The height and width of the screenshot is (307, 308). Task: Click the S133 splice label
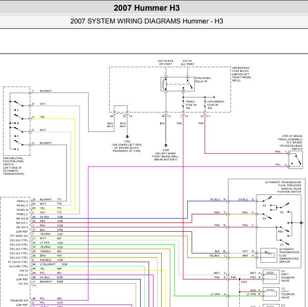click(244, 282)
